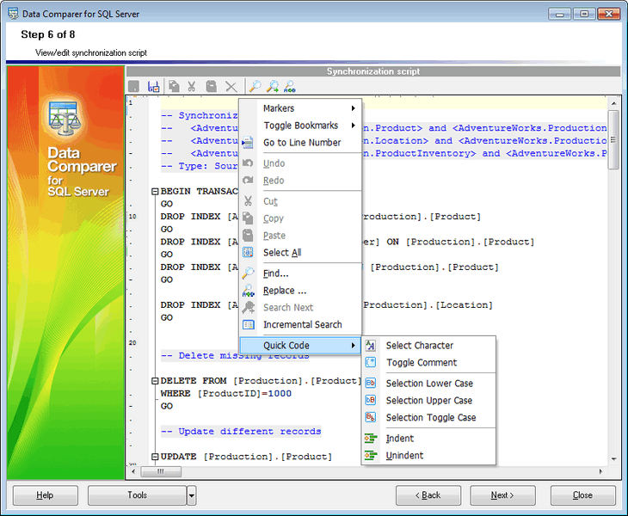Click the Select All menu icon
628x516 pixels.
pyautogui.click(x=248, y=252)
